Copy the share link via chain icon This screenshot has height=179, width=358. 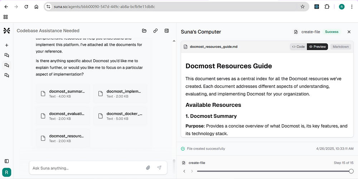(155, 31)
